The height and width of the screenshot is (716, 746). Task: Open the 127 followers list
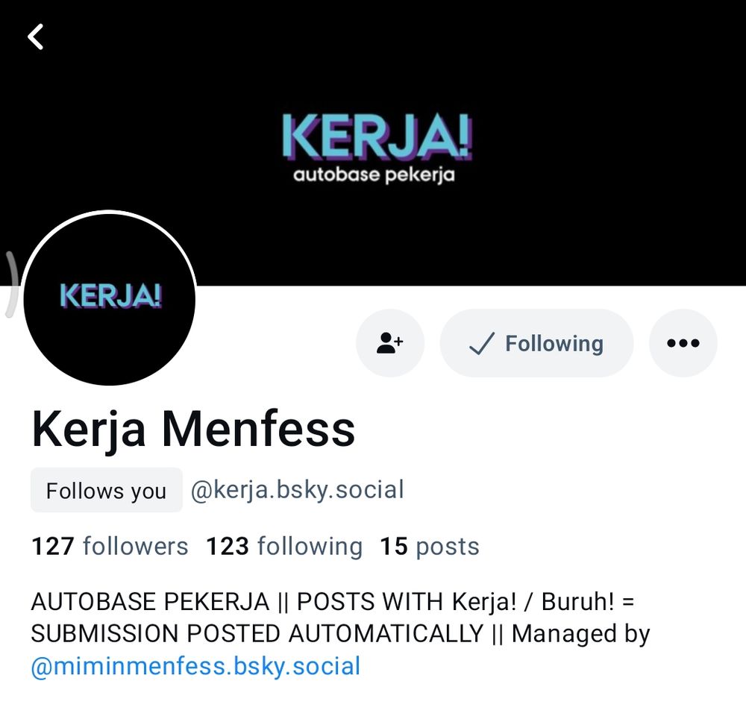[x=110, y=546]
